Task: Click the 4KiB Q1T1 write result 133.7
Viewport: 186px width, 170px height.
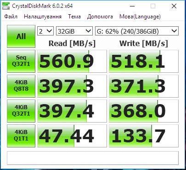Action: (144, 136)
